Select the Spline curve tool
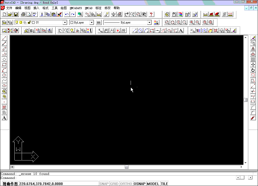The width and height of the screenshot is (258, 186). coord(4,80)
